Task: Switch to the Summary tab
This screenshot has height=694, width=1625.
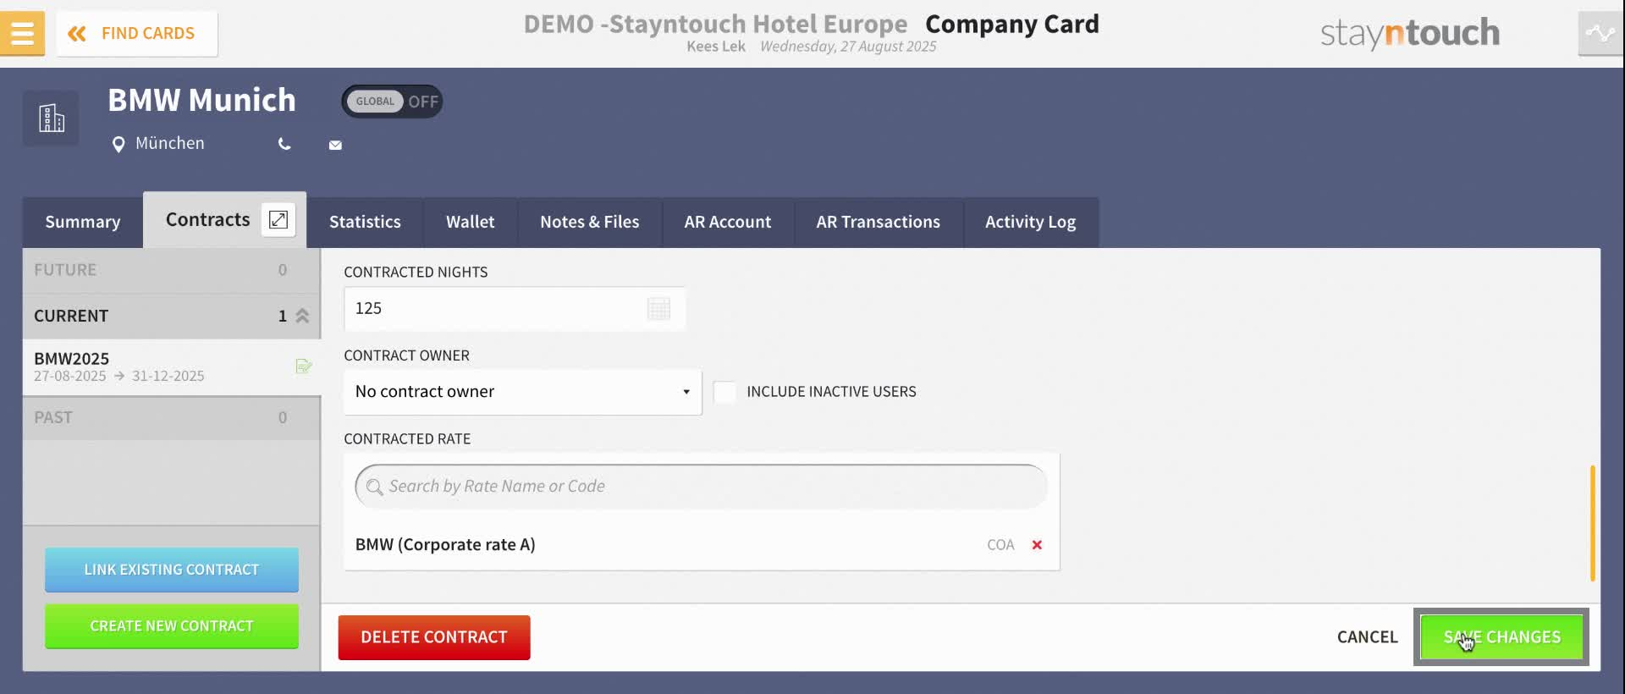Action: 82,222
